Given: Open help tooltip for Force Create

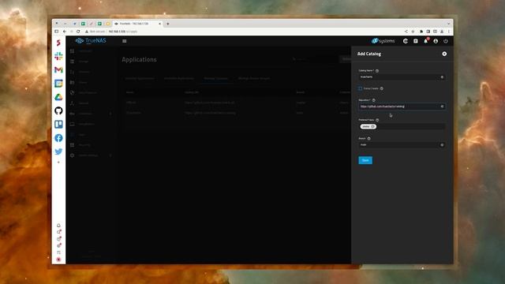Looking at the screenshot, I should tap(382, 88).
